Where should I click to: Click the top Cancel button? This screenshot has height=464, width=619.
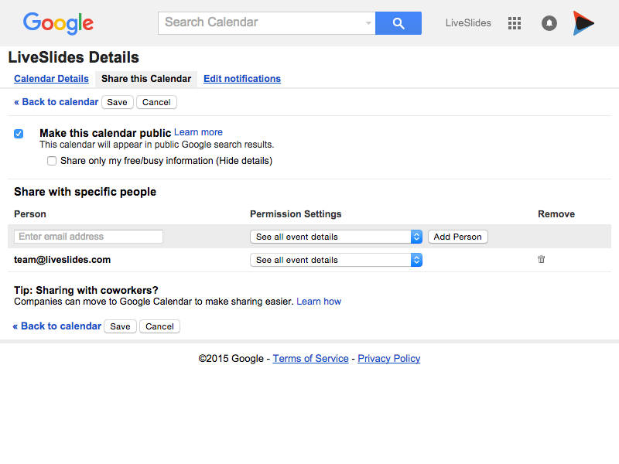point(156,102)
